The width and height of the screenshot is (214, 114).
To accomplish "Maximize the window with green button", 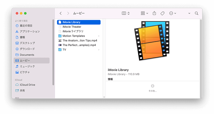I will [x=25, y=13].
